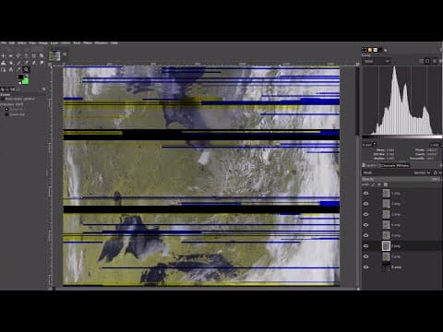Click lock position icon in Layers panel
The width and height of the screenshot is (443, 332).
379,184
